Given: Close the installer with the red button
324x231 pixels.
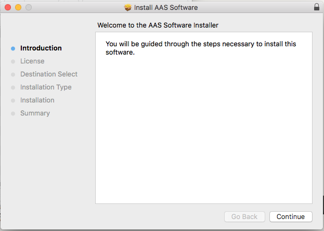Looking at the screenshot, I should 8,7.
